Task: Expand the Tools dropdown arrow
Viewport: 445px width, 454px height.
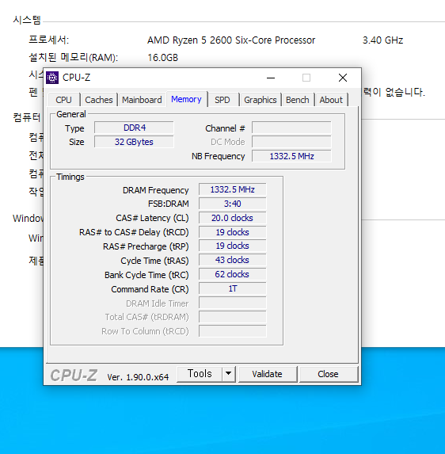Action: 229,374
